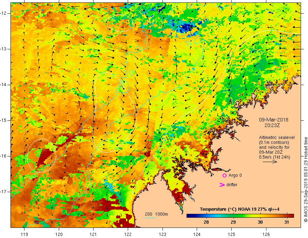
Task: Click longitude label 119 on the bottom axis
Action: 24,234
